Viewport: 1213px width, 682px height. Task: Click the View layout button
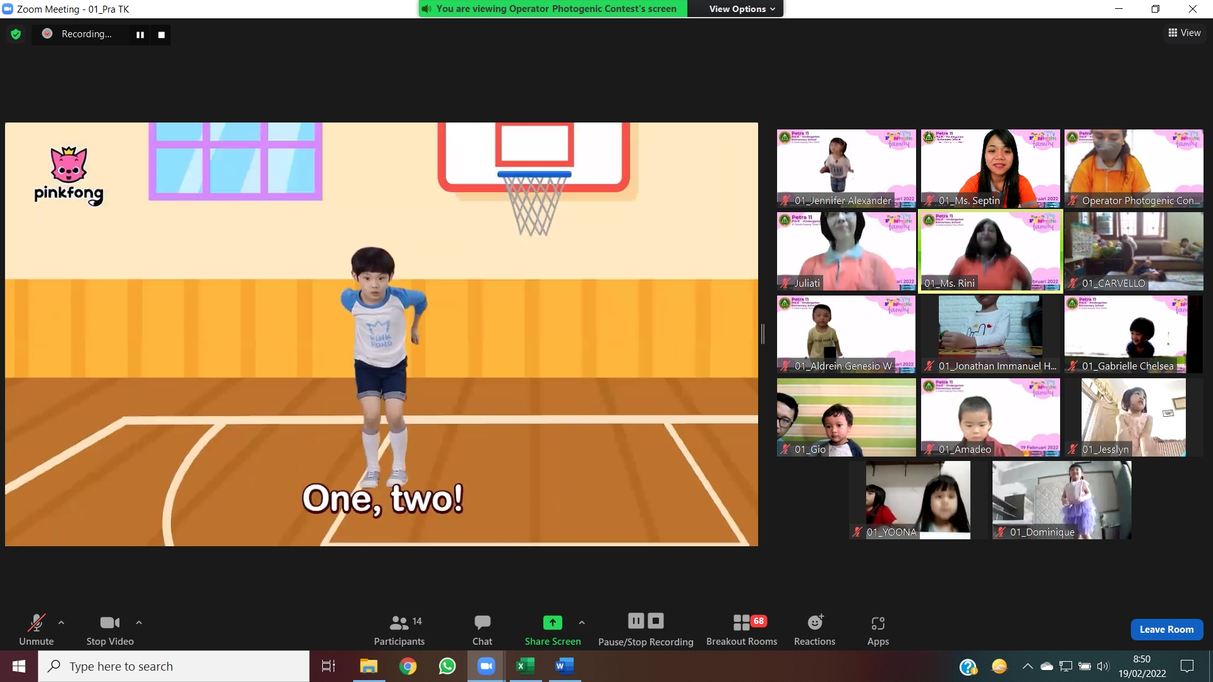coord(1185,33)
